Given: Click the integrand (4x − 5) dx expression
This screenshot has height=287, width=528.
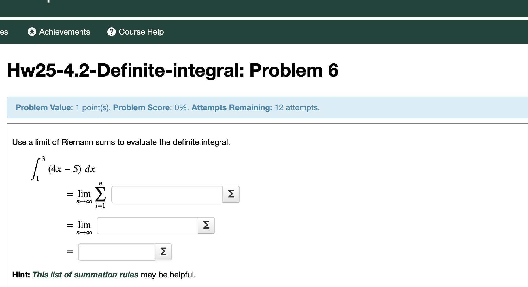Looking at the screenshot, I should [71, 169].
